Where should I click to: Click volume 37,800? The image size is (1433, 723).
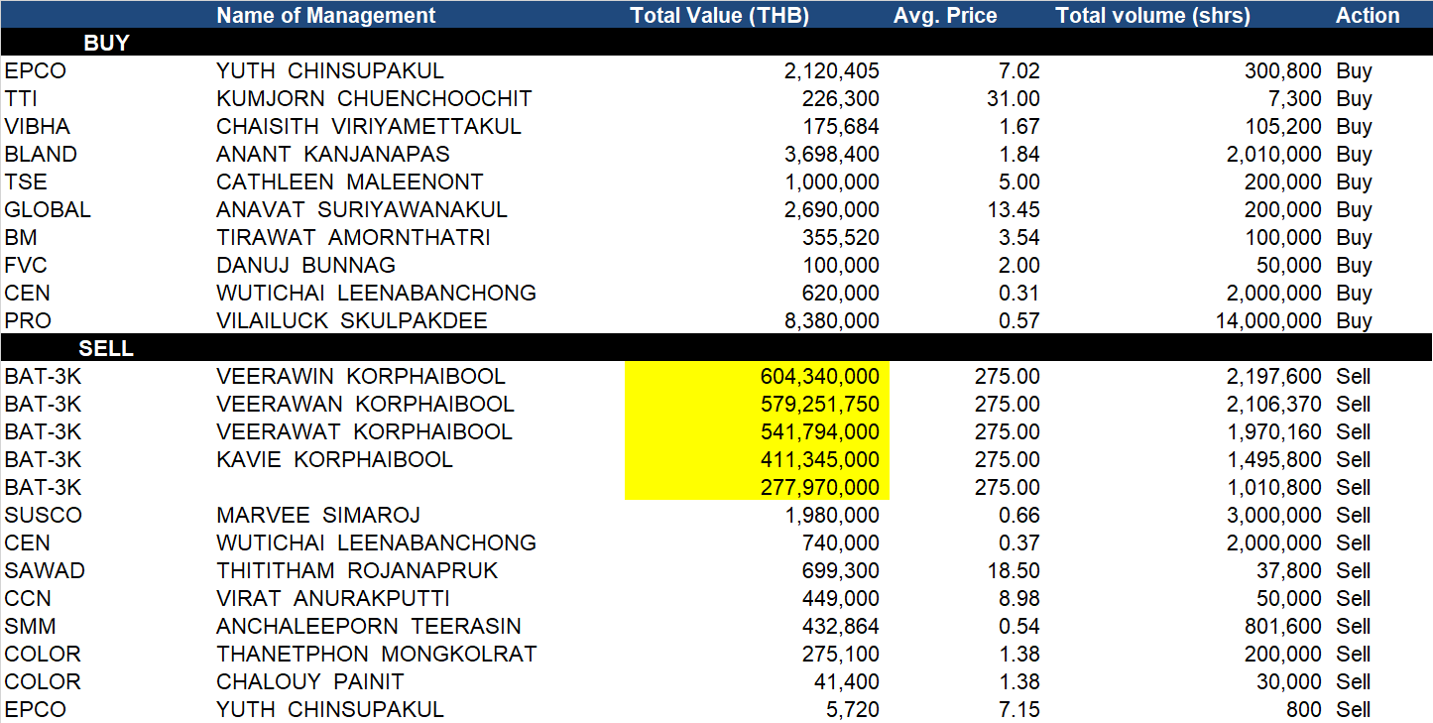(x=1289, y=570)
